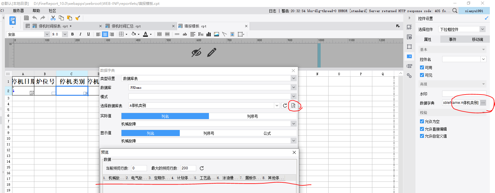Align text left
Viewport: 495px width, 193px height.
(x=98, y=34)
